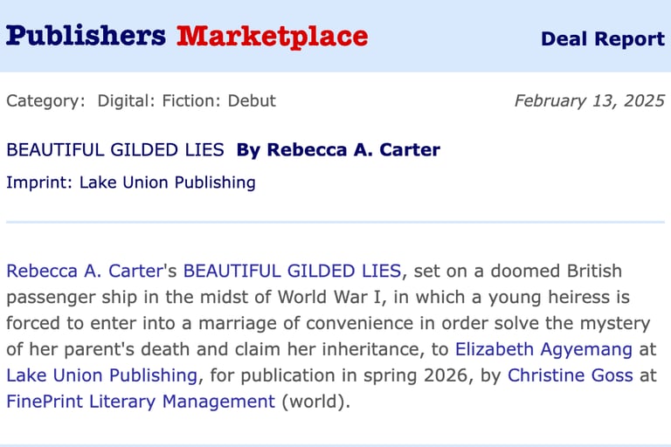
Task: Select the 'Digital: Fiction: Debut' category text
Action: point(186,100)
